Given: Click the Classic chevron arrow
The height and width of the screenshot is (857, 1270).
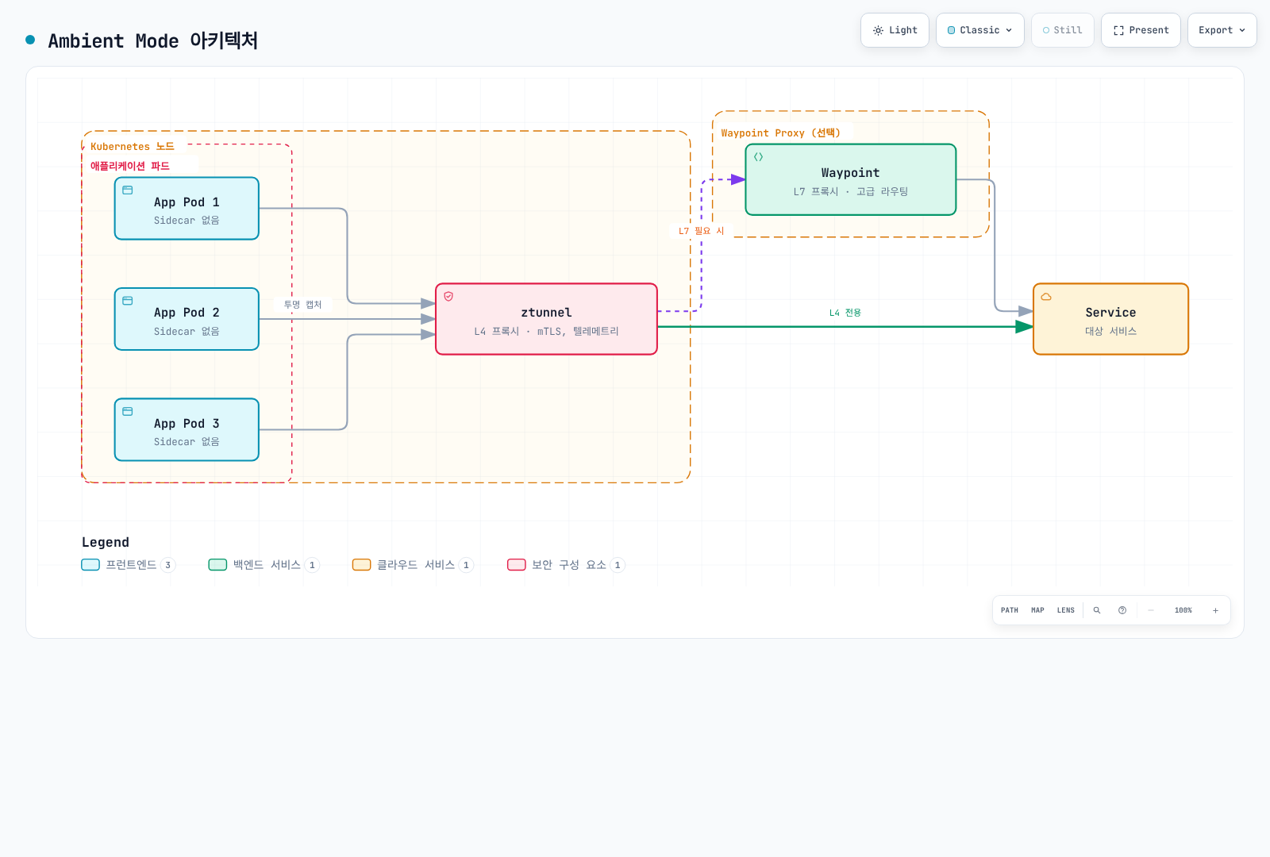Looking at the screenshot, I should 1009,30.
